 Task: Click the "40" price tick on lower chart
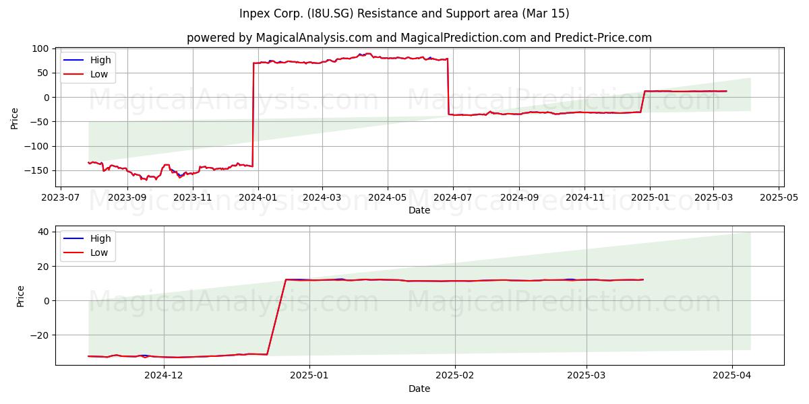44,232
